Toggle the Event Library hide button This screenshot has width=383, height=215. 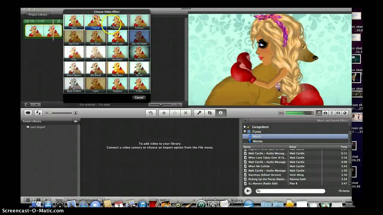click(76, 121)
